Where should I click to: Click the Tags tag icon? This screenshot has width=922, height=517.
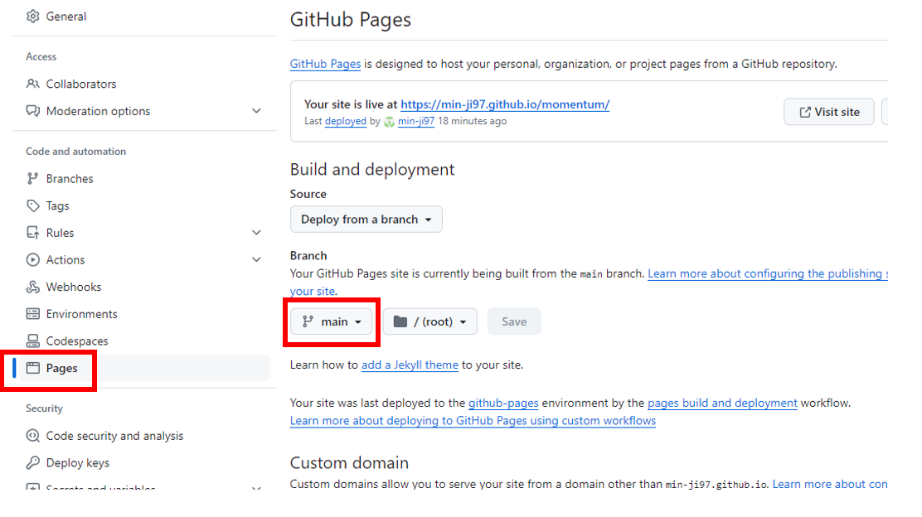coord(33,205)
